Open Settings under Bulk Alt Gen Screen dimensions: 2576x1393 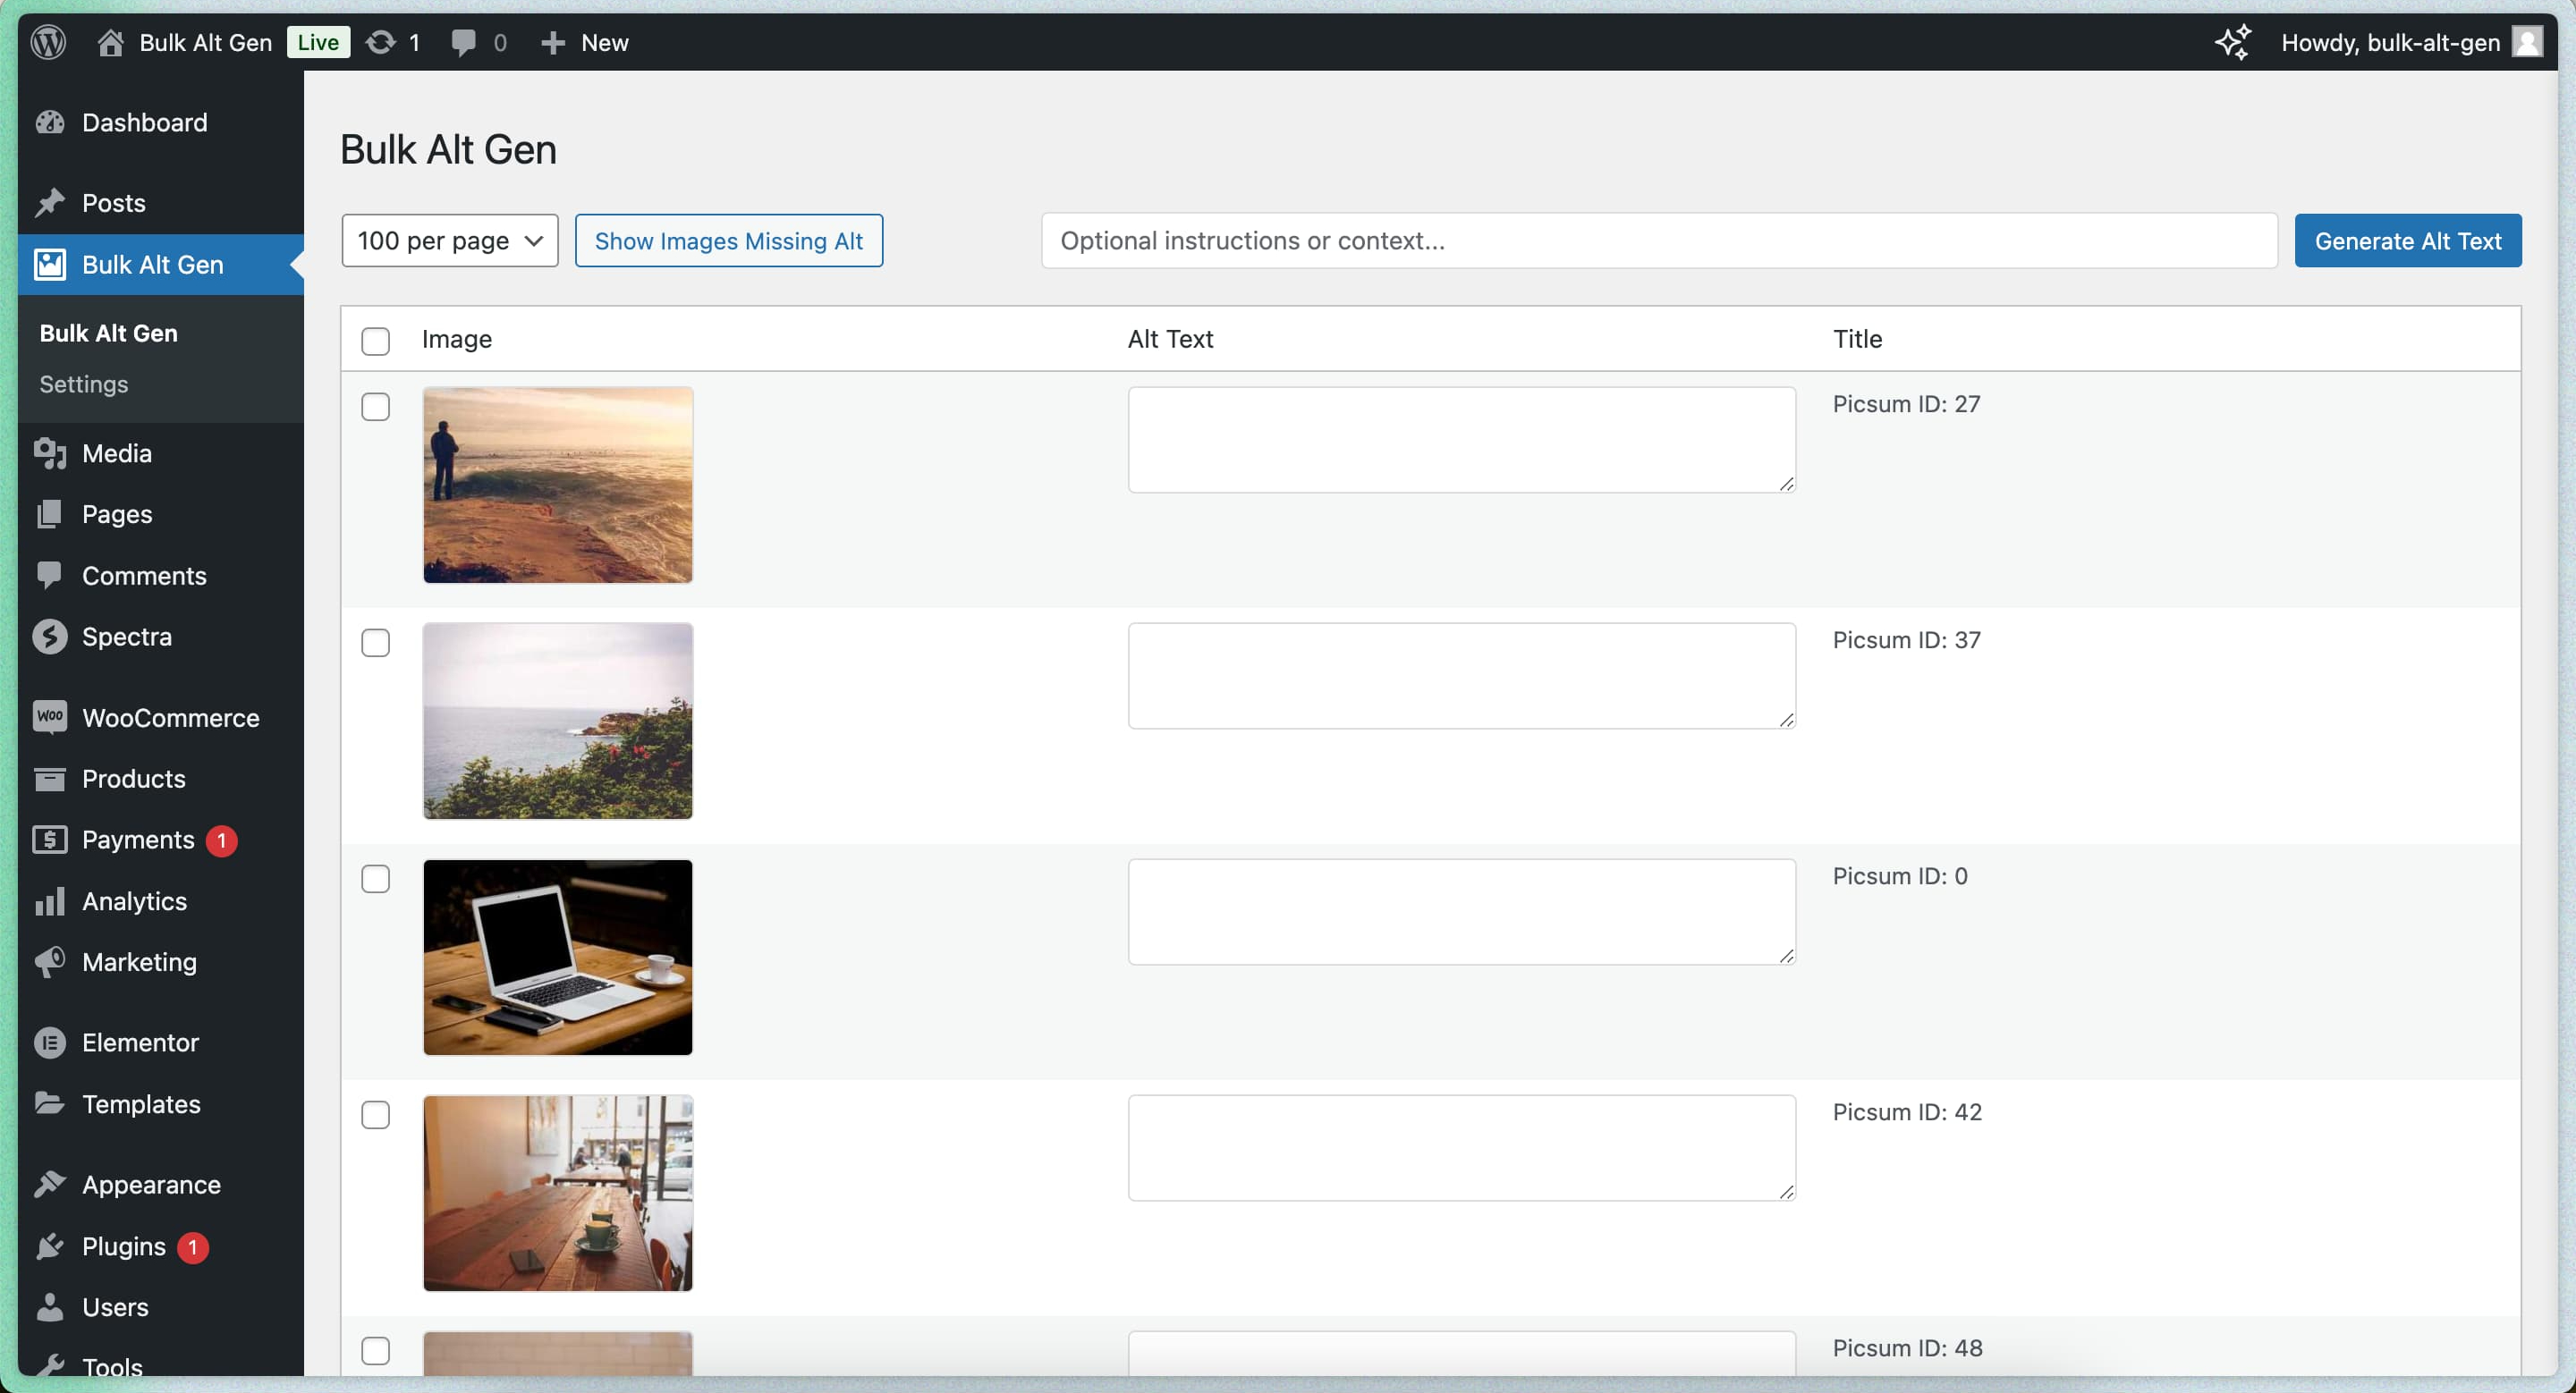point(84,384)
